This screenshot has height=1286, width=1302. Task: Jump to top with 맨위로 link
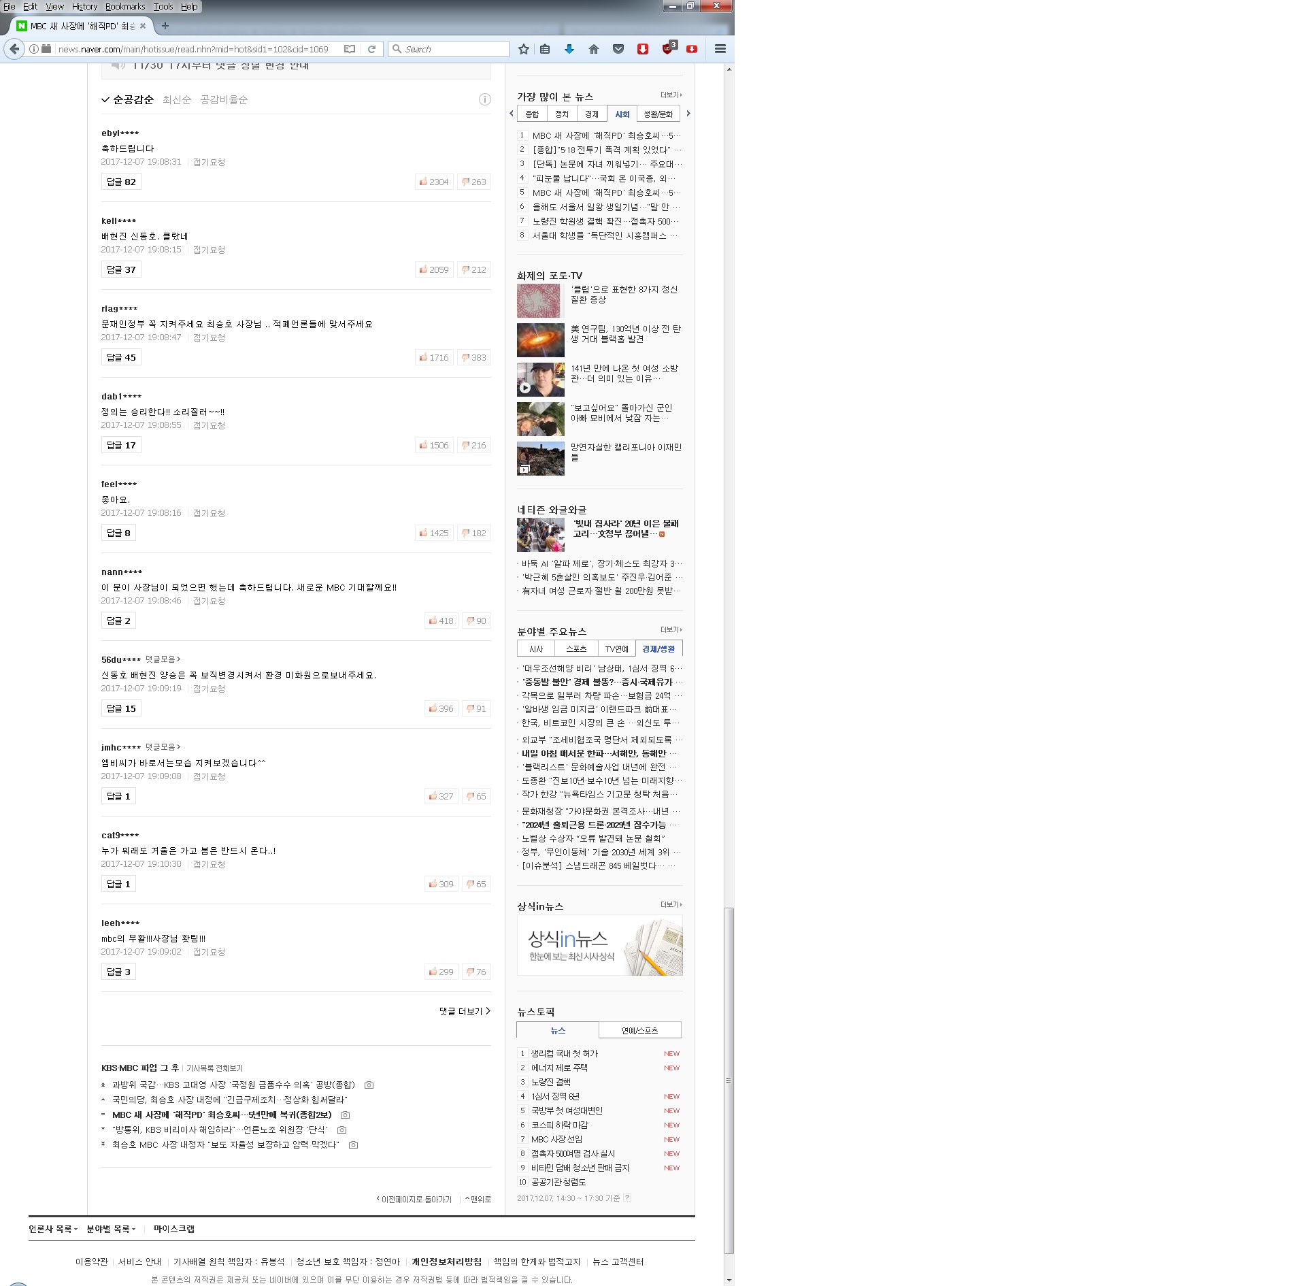478,1199
